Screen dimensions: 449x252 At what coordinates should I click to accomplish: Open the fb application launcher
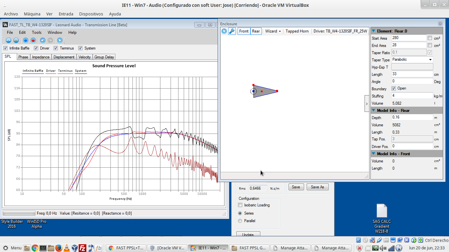pyautogui.click(x=98, y=248)
